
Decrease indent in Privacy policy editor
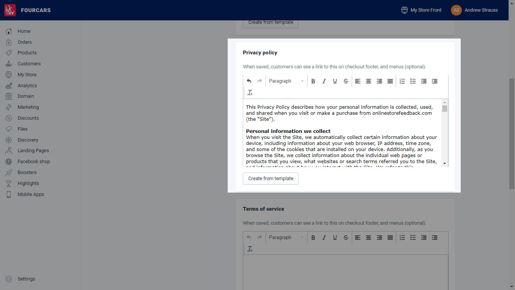(x=424, y=81)
